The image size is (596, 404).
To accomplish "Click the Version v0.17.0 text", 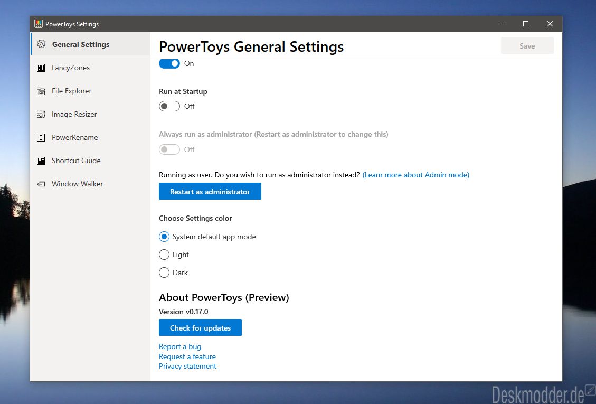I will point(184,312).
